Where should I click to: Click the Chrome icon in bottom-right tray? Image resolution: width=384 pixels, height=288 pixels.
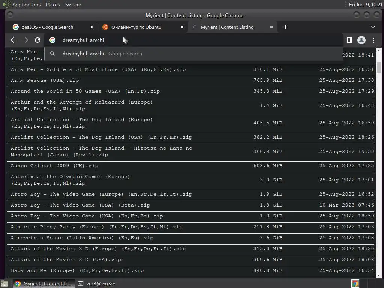[355, 283]
